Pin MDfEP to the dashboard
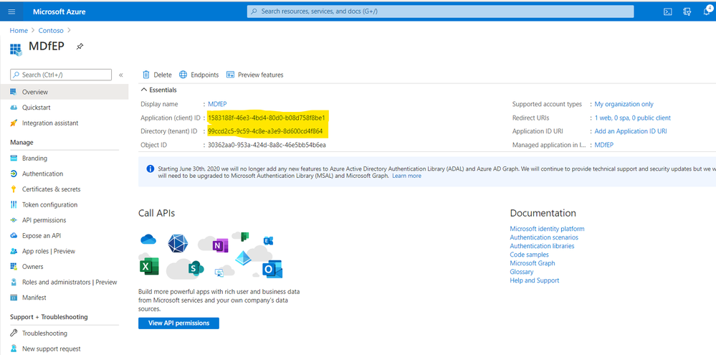 tap(80, 47)
